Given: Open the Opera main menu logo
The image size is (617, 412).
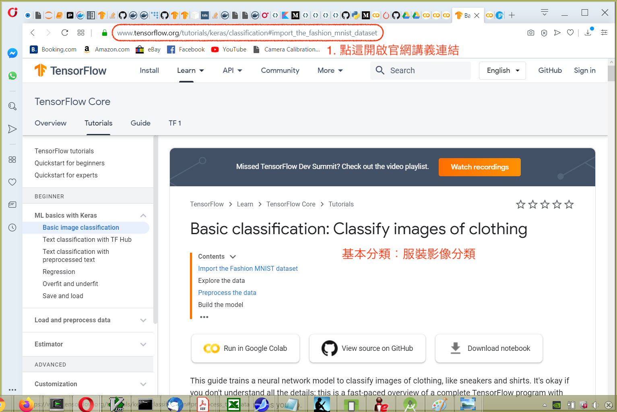Looking at the screenshot, I should (x=12, y=12).
